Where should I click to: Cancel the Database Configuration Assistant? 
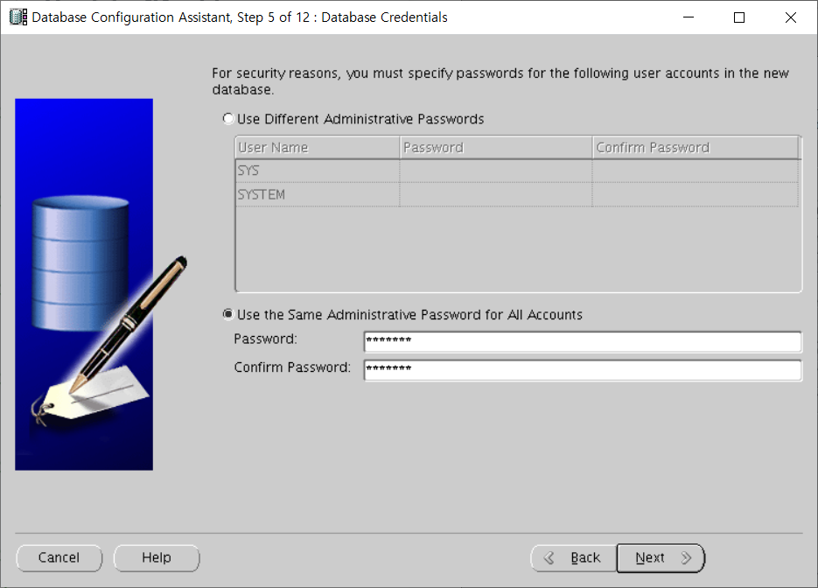pos(59,557)
